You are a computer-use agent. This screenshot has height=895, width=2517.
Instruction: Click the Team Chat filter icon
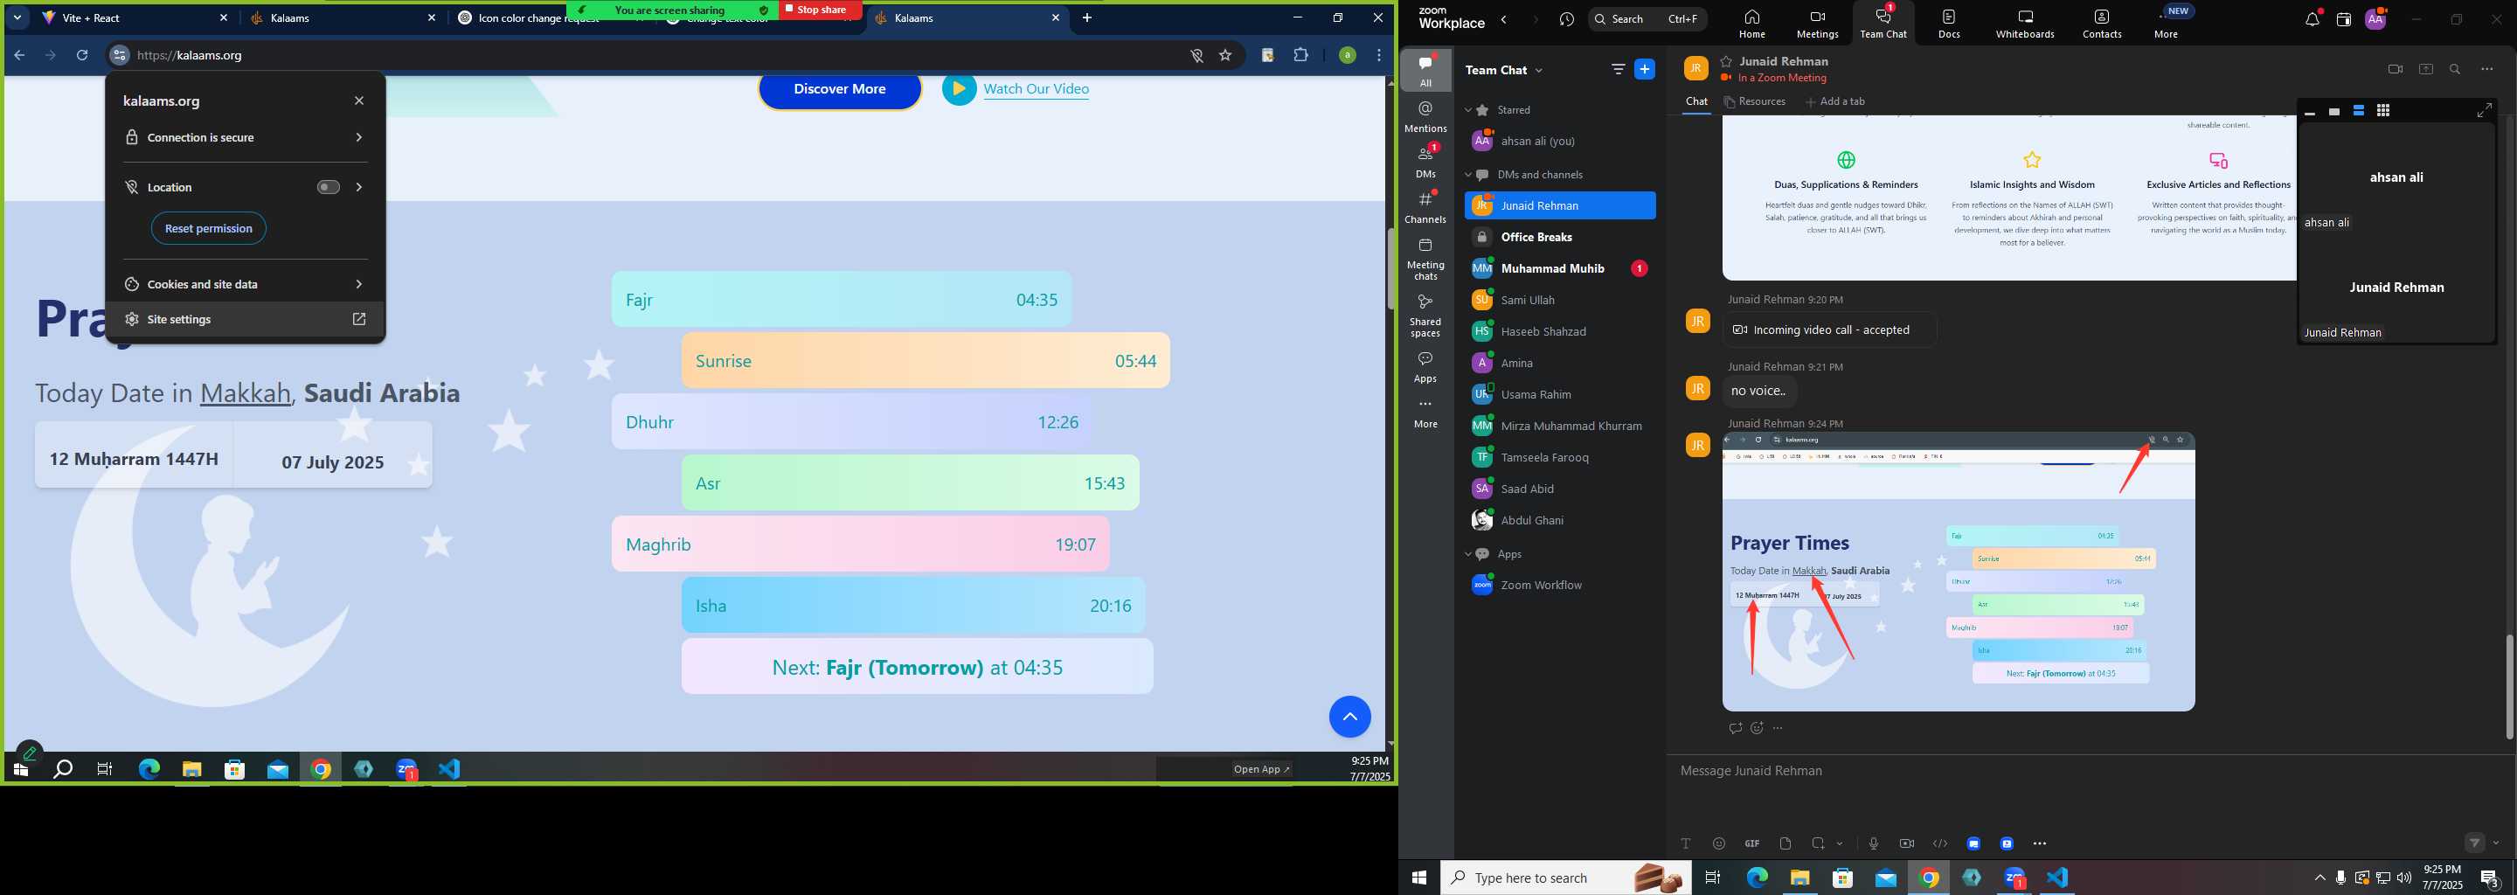(x=1618, y=69)
